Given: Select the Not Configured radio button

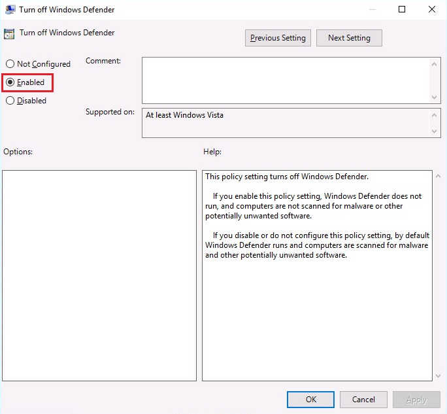Looking at the screenshot, I should click(x=10, y=64).
